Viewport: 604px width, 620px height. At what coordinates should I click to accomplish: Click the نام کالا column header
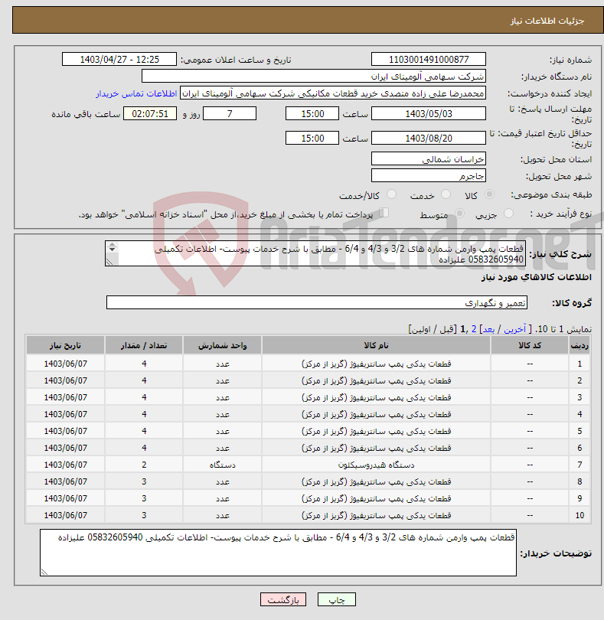point(376,345)
